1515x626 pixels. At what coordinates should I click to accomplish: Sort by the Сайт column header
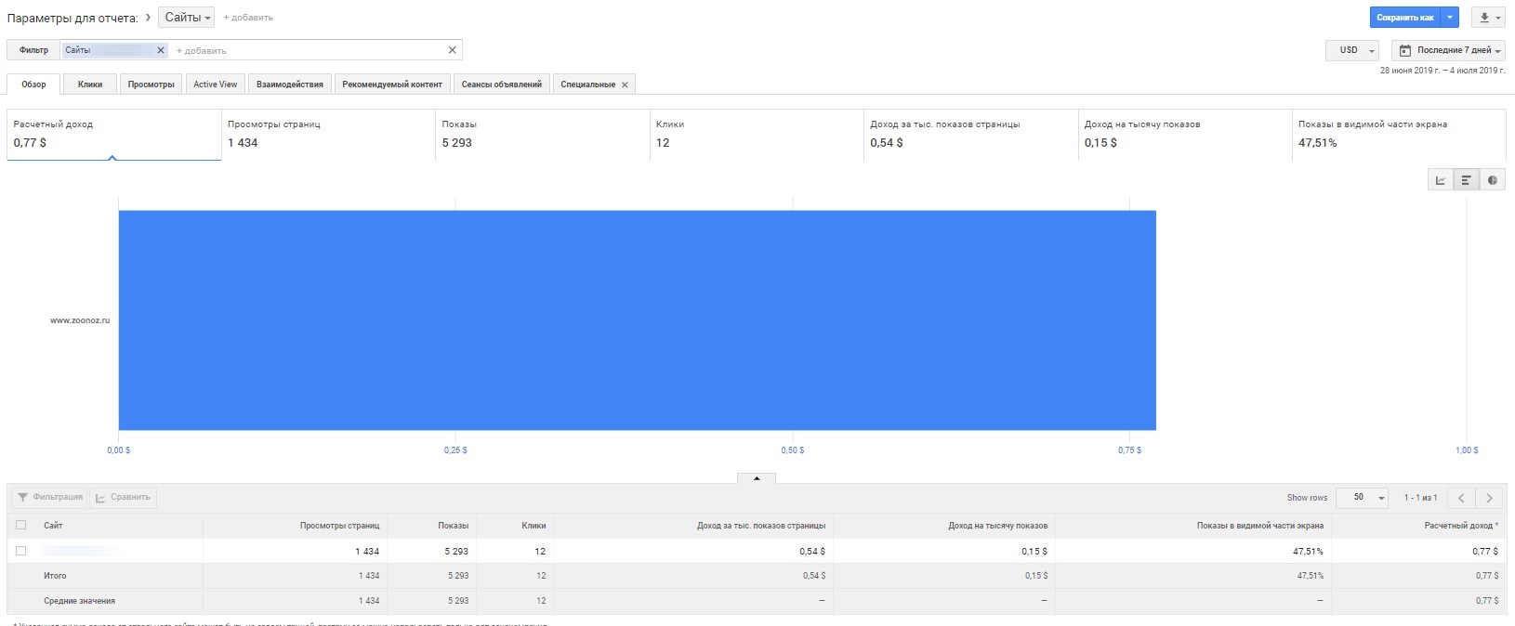53,526
